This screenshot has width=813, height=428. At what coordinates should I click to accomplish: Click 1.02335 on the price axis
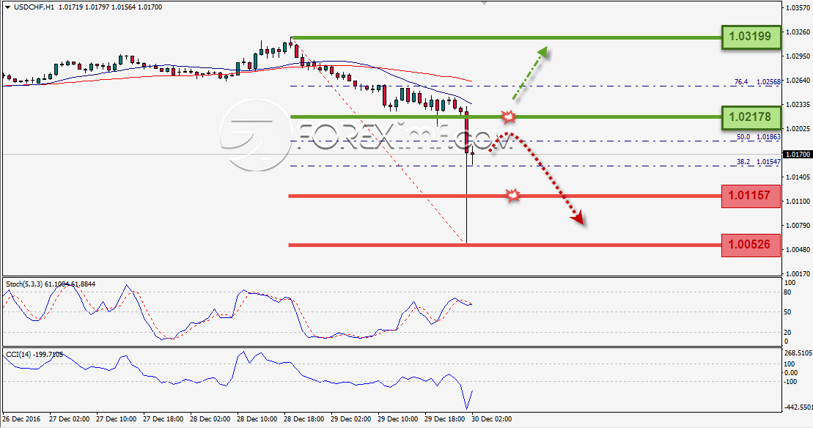[798, 104]
